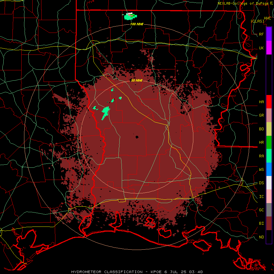Click the GR legend label
274x274 pixels.
pyautogui.click(x=261, y=115)
